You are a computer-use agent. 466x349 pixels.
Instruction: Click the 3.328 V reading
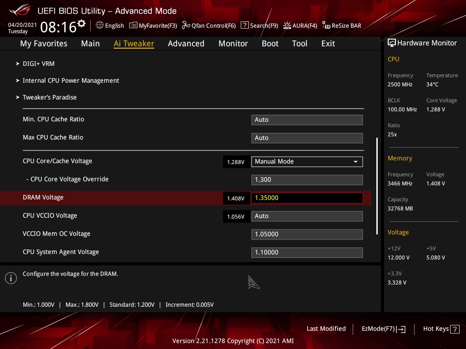coord(397,282)
